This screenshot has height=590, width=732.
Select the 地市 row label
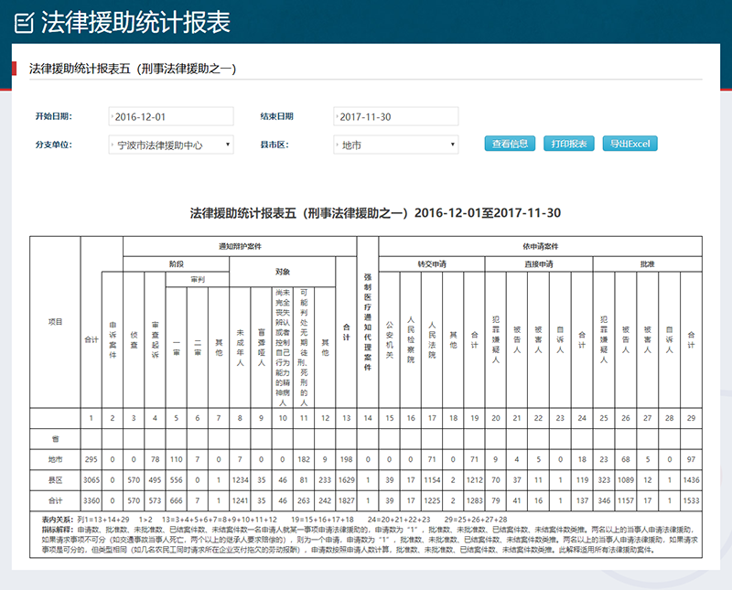[x=55, y=460]
